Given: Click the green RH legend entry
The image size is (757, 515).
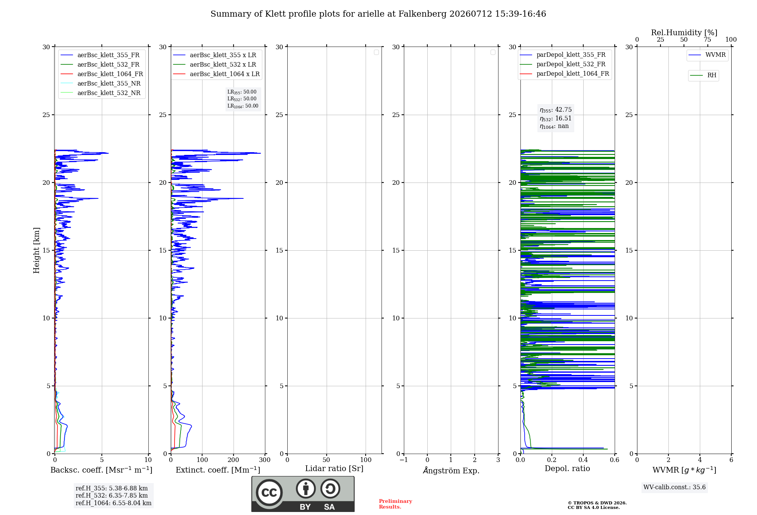Looking at the screenshot, I should tap(703, 75).
